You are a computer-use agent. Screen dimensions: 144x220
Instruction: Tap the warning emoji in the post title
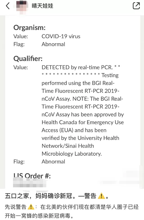[101, 196]
